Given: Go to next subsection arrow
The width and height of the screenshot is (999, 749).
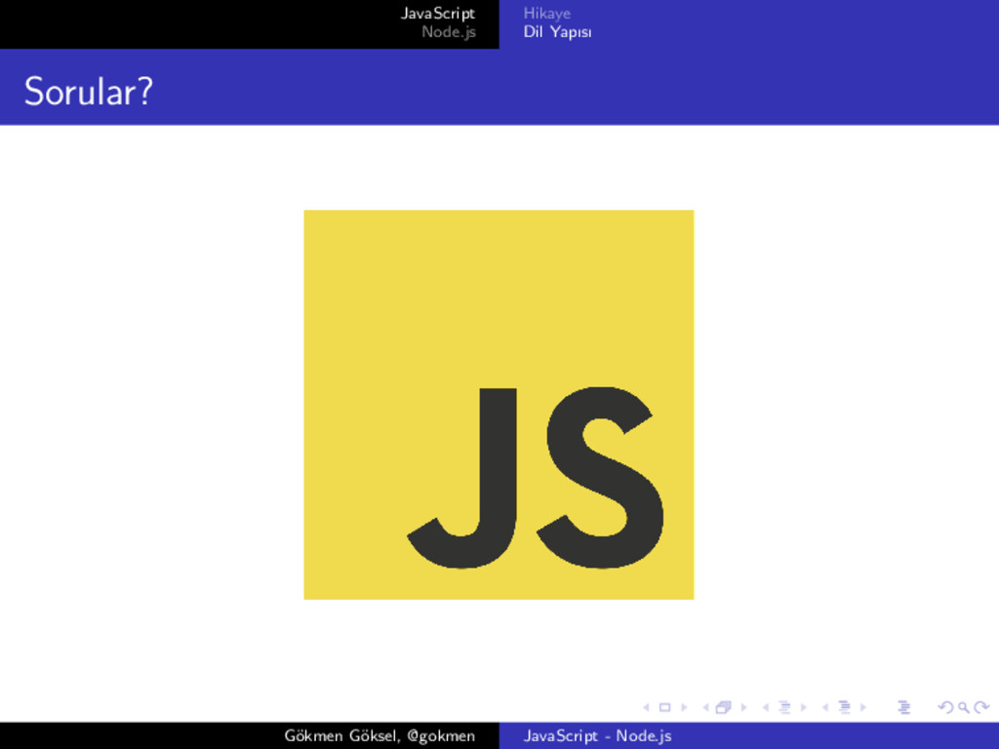Looking at the screenshot, I should click(x=804, y=707).
